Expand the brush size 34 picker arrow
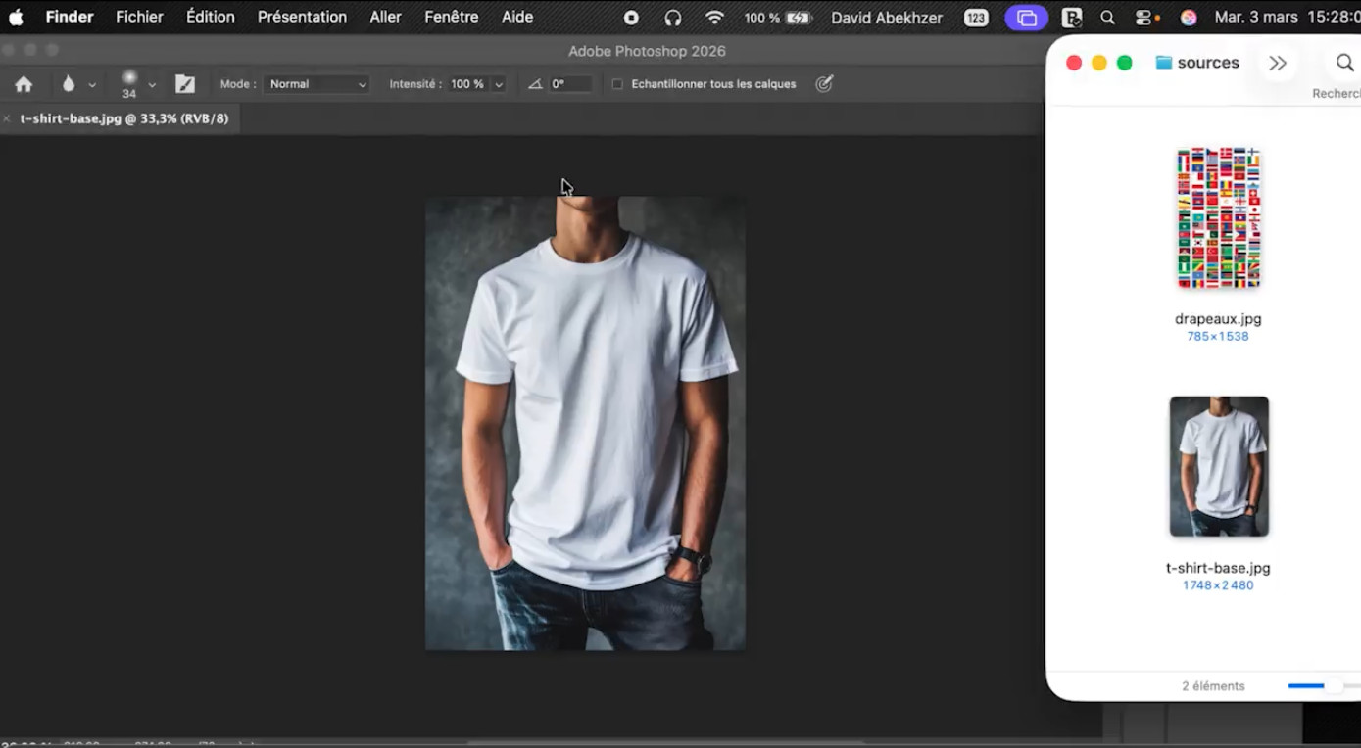Image resolution: width=1361 pixels, height=748 pixels. click(152, 84)
